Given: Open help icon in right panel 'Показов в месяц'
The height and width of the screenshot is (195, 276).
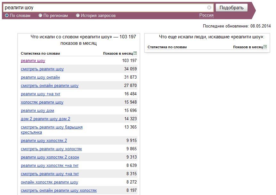Looking at the screenshot, I should (265, 47).
